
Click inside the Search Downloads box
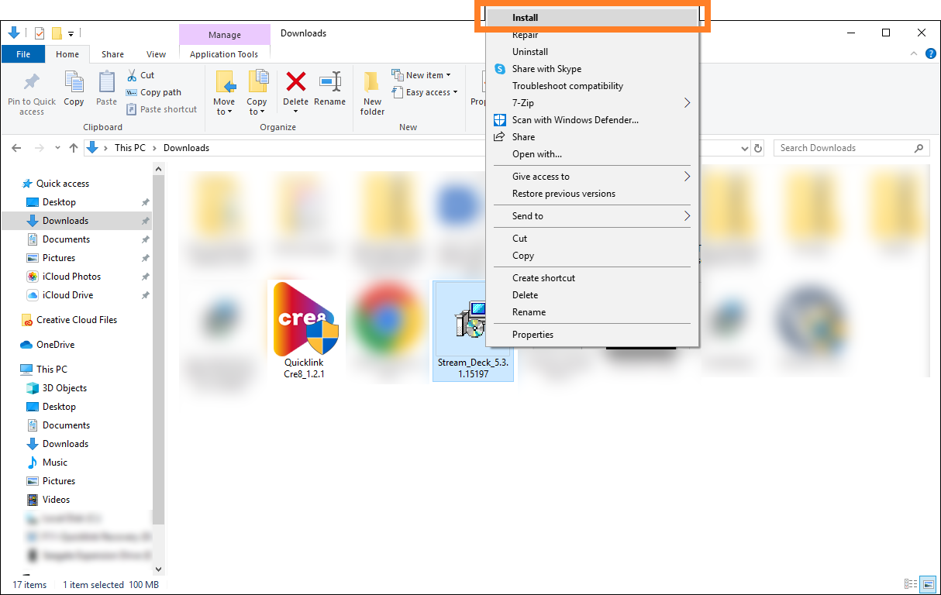click(x=845, y=148)
